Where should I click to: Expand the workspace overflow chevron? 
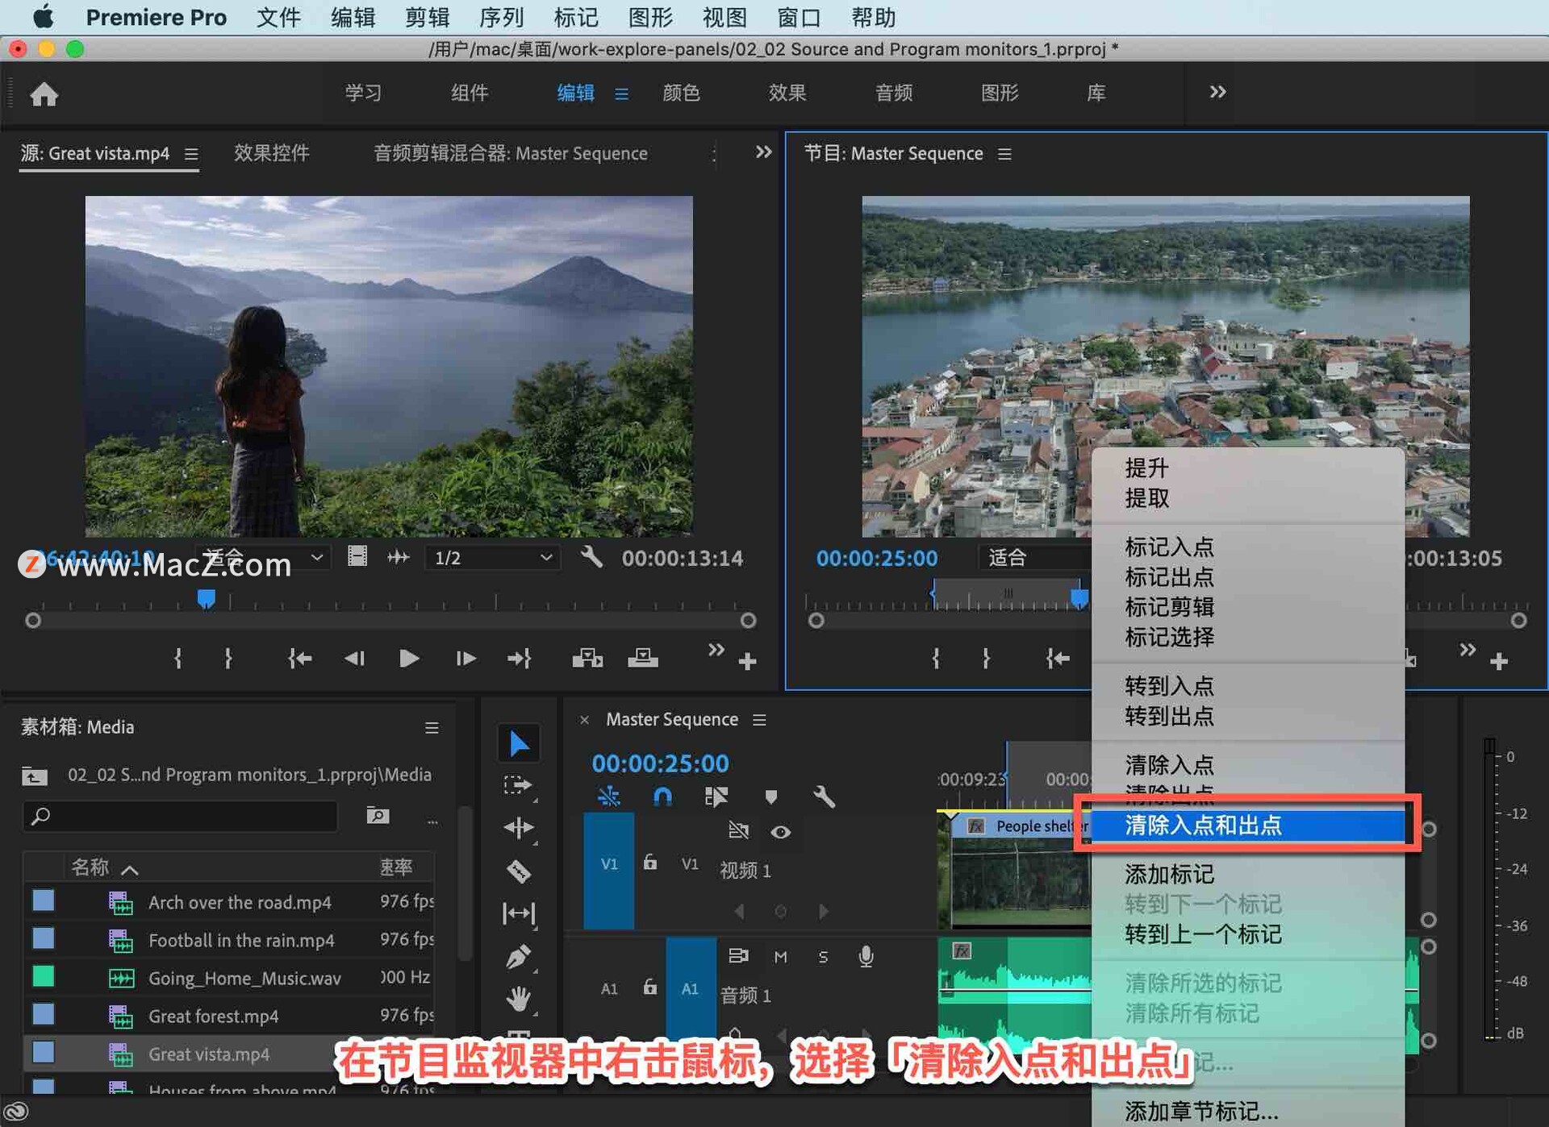click(x=1217, y=92)
